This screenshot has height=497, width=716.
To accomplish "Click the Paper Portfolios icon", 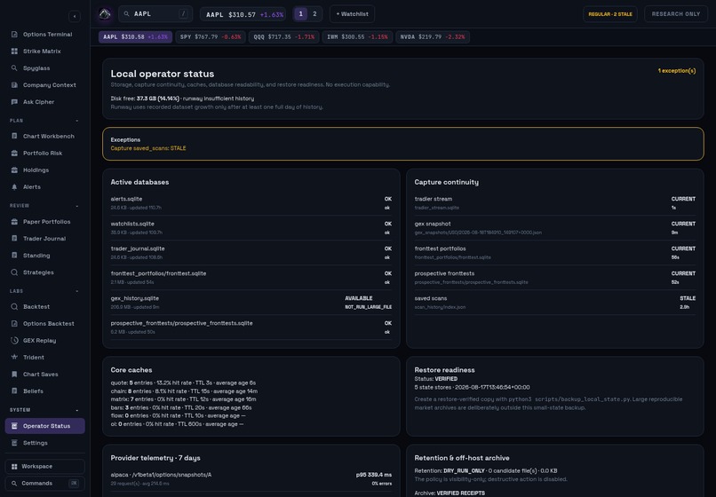I will (x=14, y=221).
